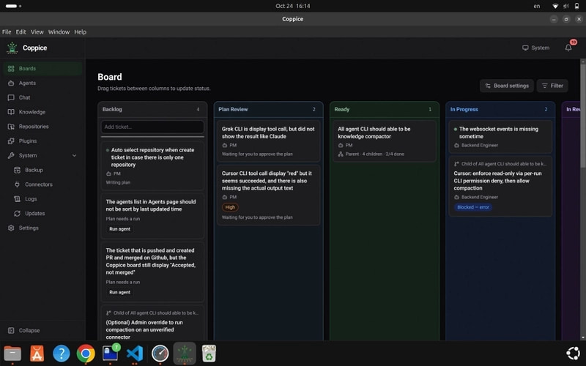Click the Collapse label in sidebar
The height and width of the screenshot is (366, 586).
(29, 331)
